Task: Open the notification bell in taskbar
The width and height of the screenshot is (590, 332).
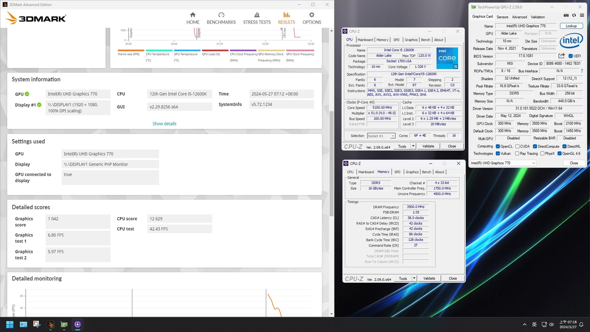Action: click(581, 324)
